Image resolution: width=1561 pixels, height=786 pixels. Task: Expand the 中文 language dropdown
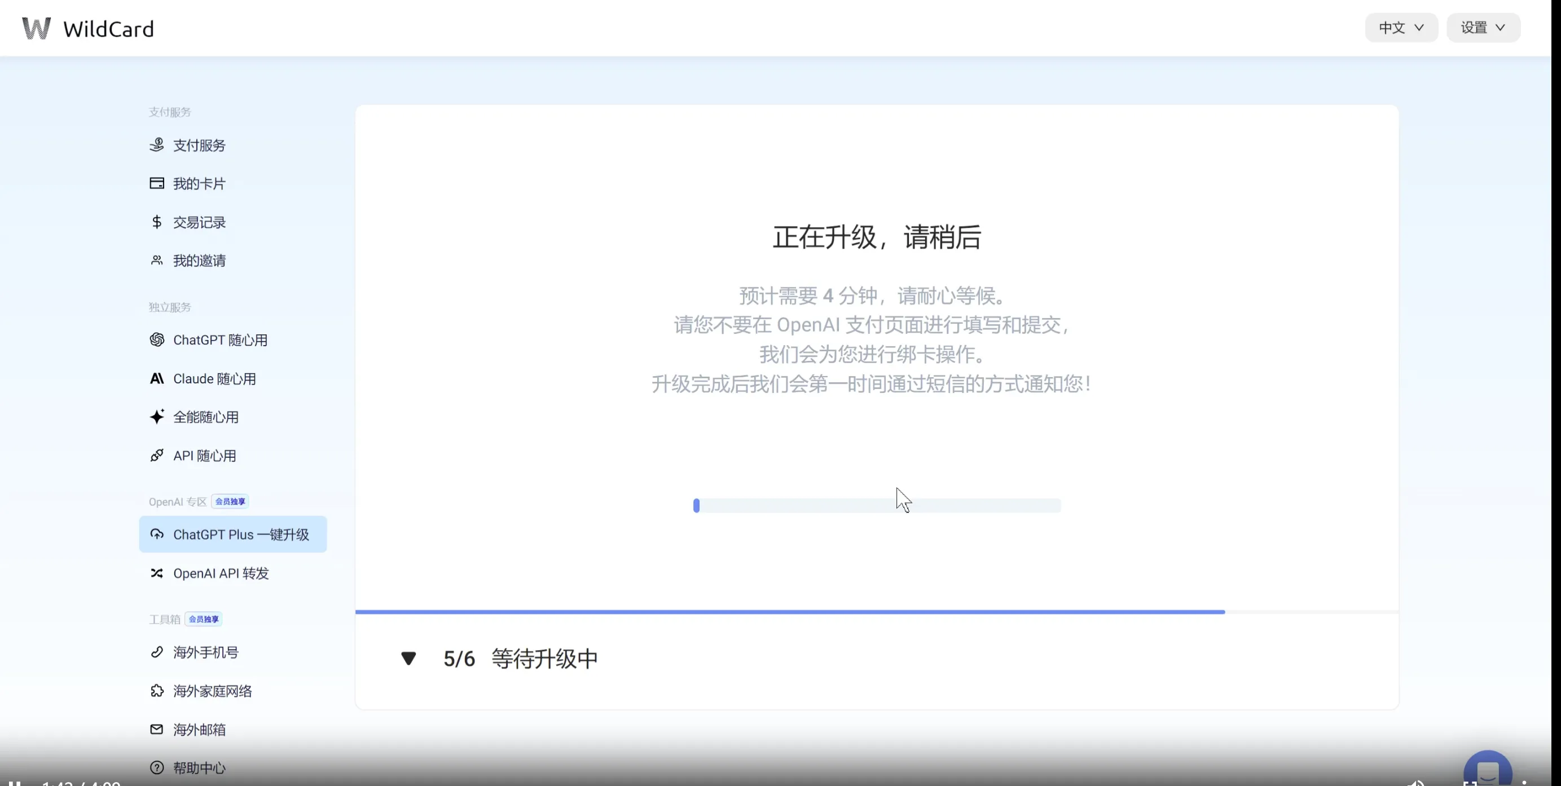[x=1400, y=28]
